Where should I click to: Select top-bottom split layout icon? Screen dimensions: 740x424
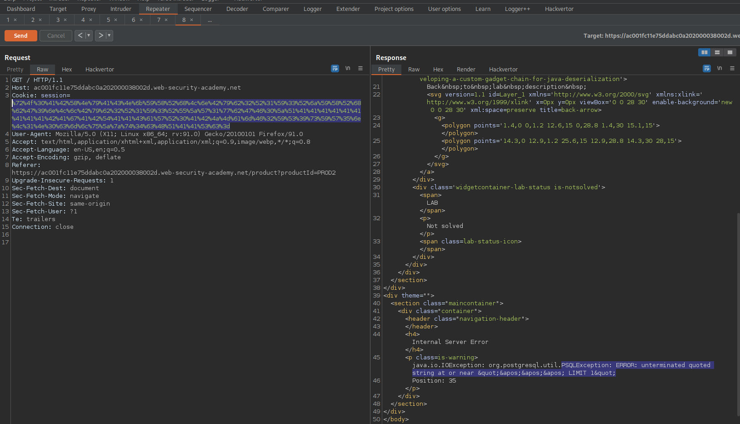[717, 52]
